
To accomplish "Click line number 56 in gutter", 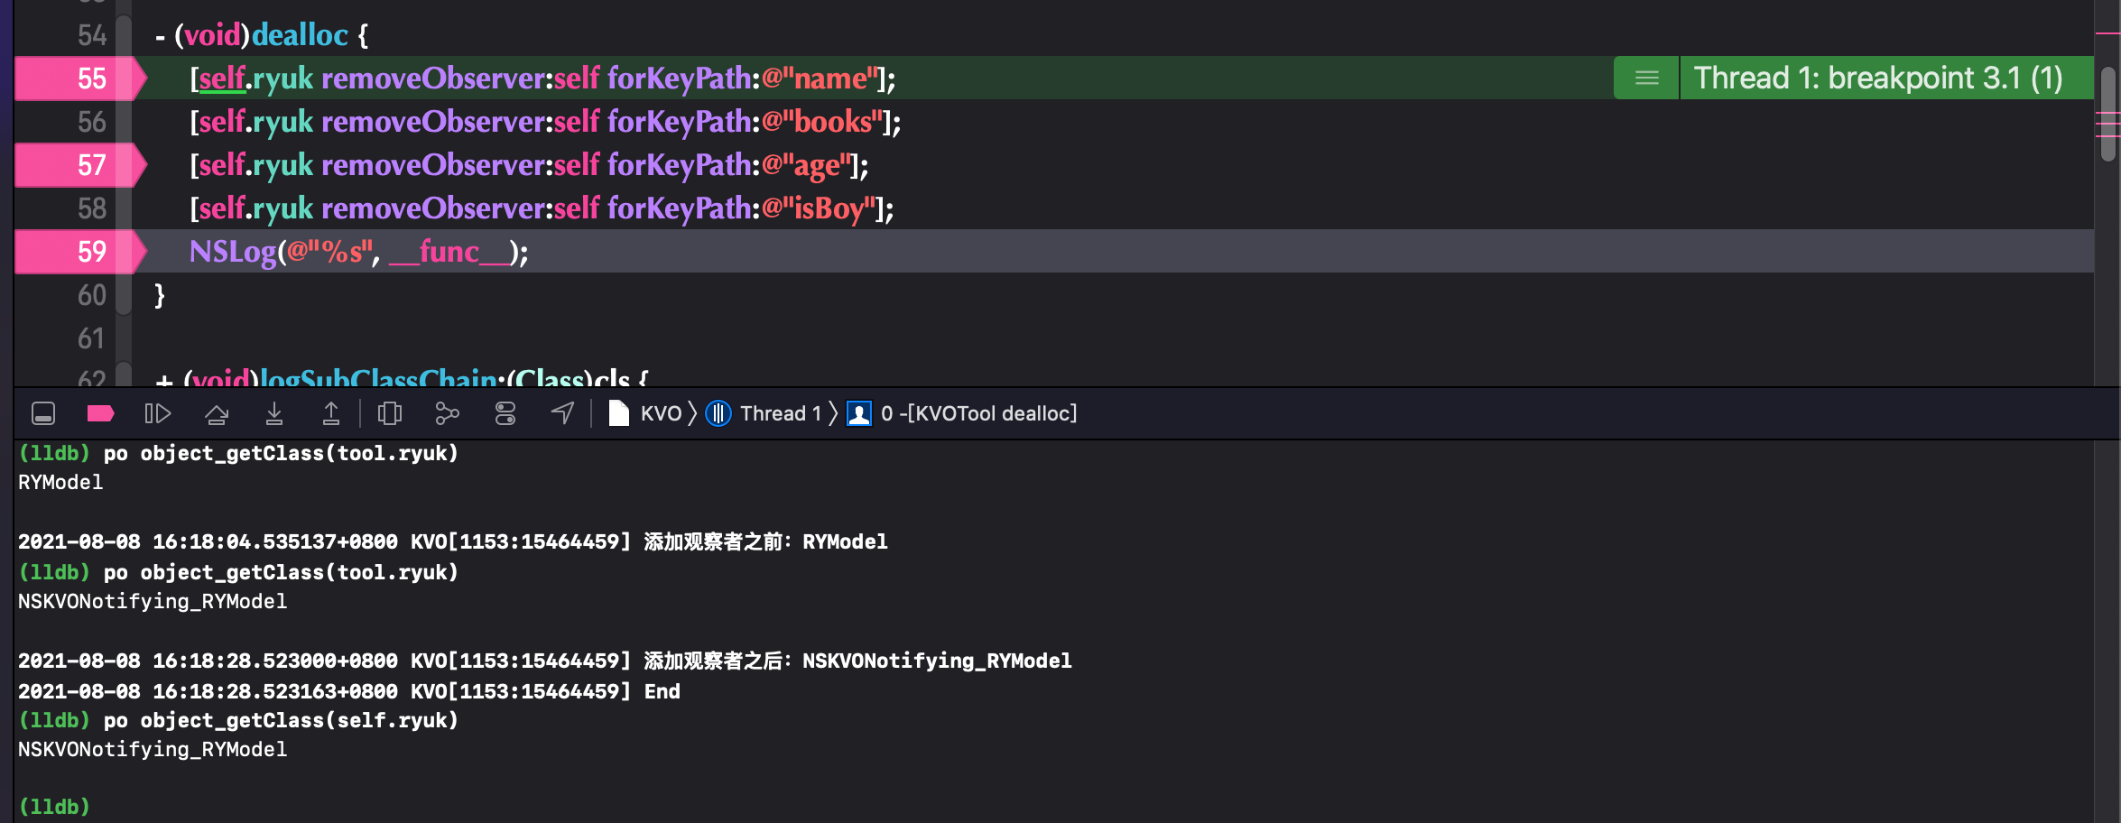I will (x=92, y=122).
